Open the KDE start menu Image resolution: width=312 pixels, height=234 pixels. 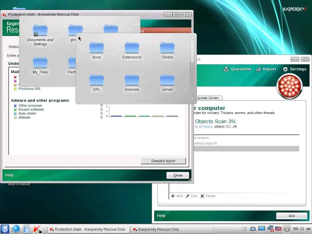coord(5,229)
